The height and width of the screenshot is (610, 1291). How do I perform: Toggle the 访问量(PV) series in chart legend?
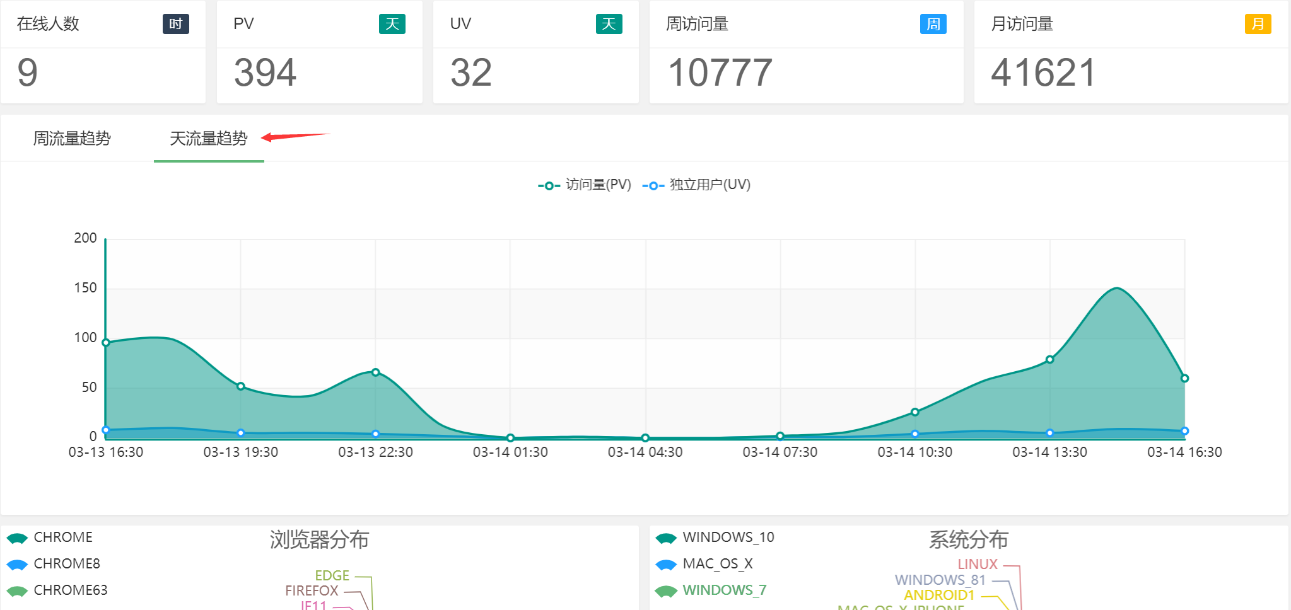(x=585, y=185)
